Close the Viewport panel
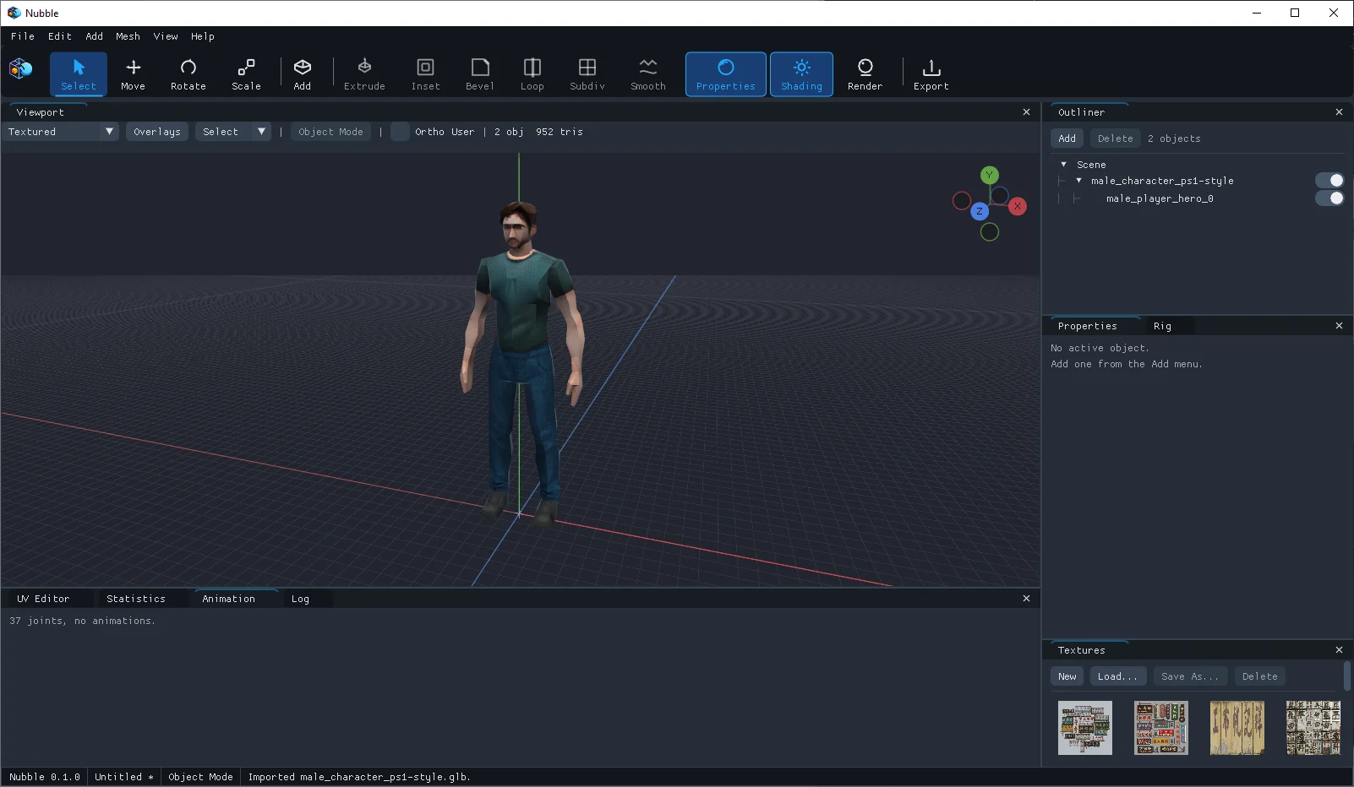The image size is (1354, 787). (x=1026, y=112)
